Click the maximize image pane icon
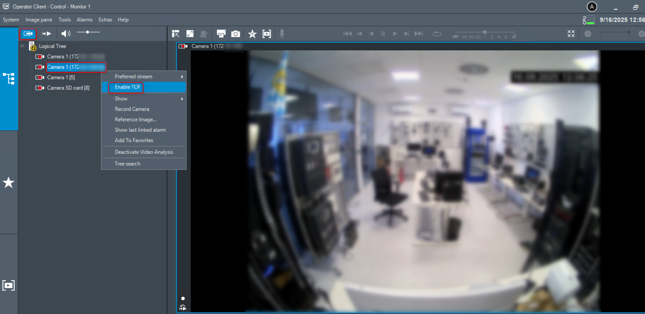 click(190, 34)
